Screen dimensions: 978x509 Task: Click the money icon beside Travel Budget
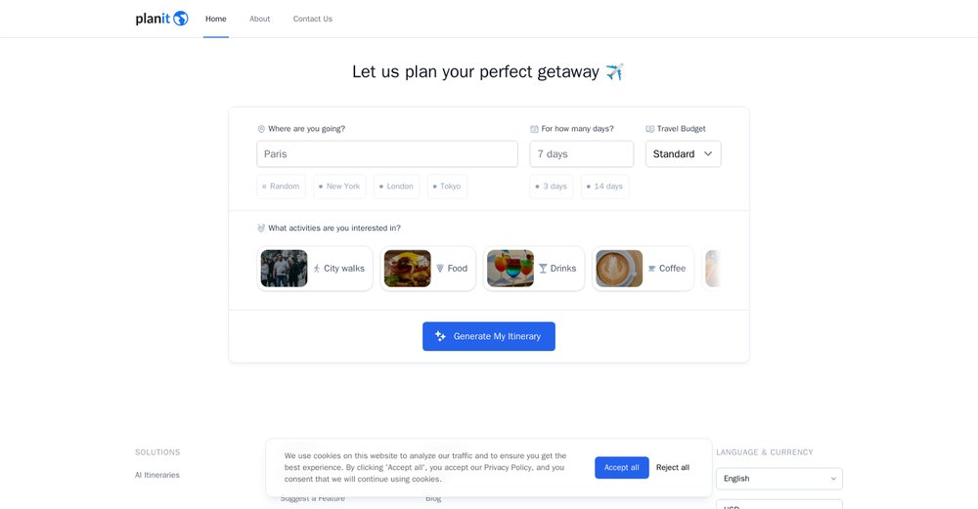pyautogui.click(x=650, y=129)
